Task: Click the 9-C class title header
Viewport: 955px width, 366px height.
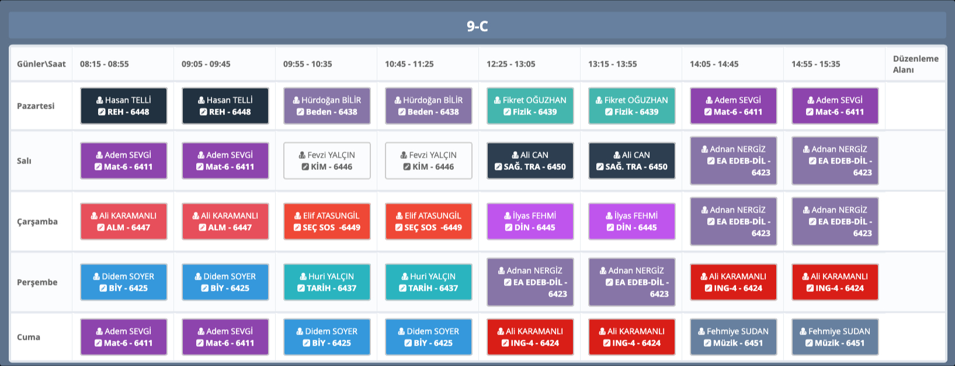Action: click(x=477, y=26)
